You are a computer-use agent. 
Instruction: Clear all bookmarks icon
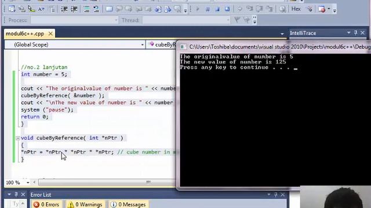(177, 9)
